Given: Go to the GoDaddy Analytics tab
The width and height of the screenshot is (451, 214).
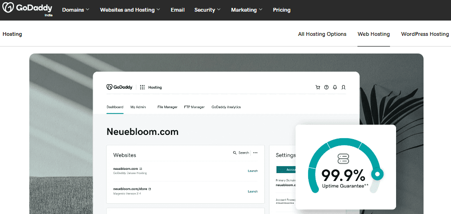Looking at the screenshot, I should pyautogui.click(x=226, y=107).
